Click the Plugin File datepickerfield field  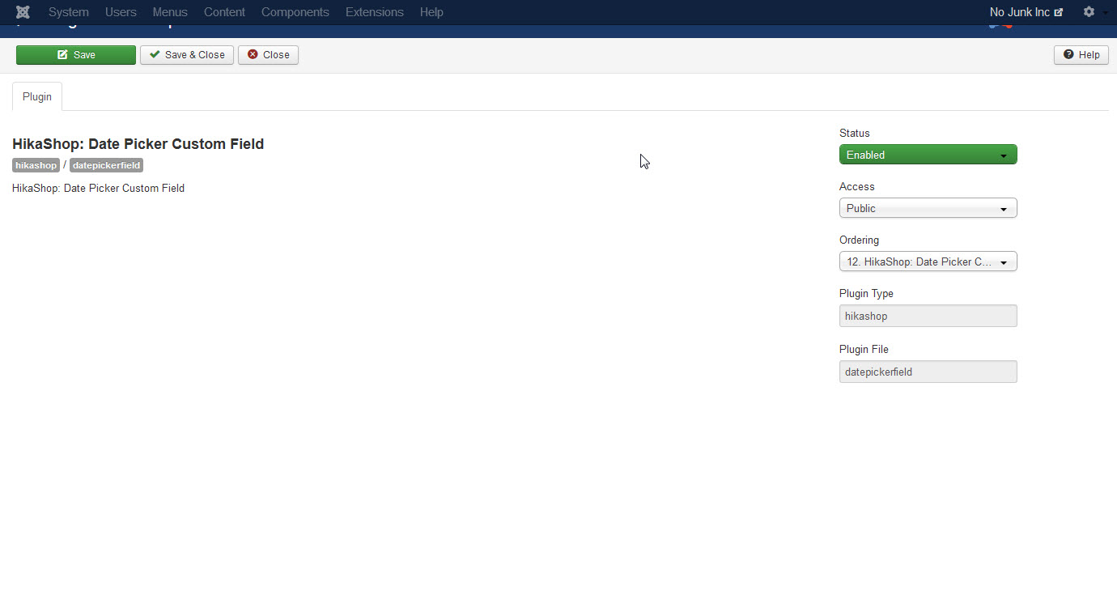(928, 372)
